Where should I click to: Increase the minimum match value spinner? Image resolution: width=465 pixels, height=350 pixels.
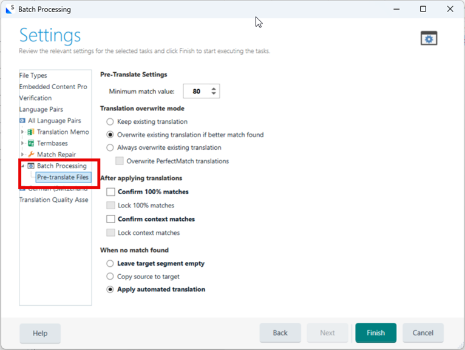(x=214, y=89)
